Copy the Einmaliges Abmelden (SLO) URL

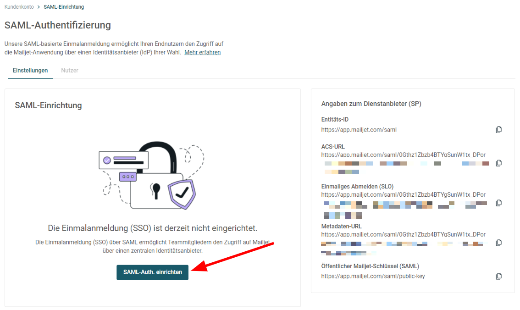tap(498, 203)
